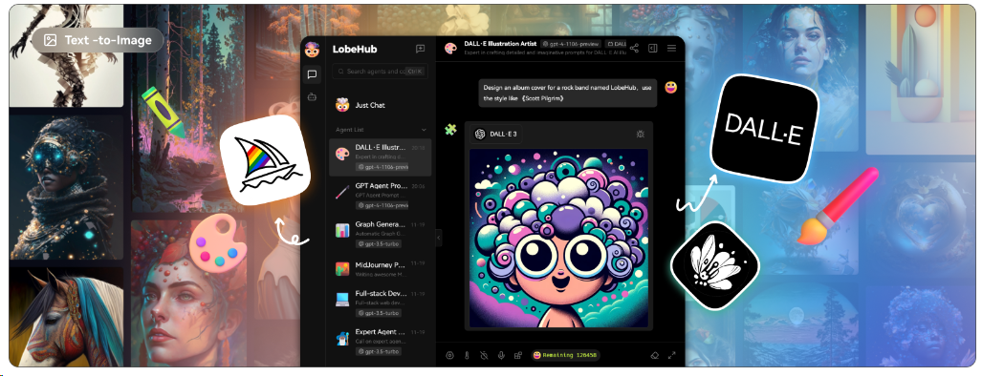Click the Just Chat avatar icon
982x376 pixels.
pos(342,105)
